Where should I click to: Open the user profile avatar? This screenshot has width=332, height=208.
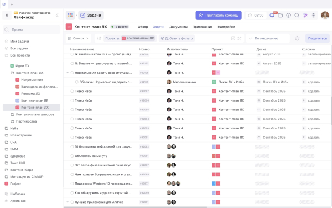coord(325,15)
